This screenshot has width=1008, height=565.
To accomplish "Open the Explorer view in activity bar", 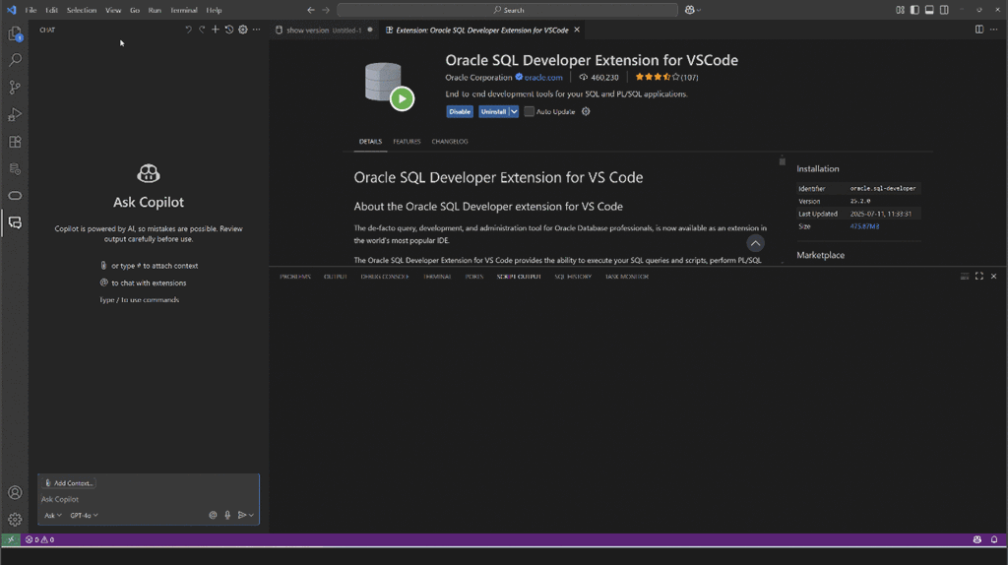I will click(x=15, y=33).
